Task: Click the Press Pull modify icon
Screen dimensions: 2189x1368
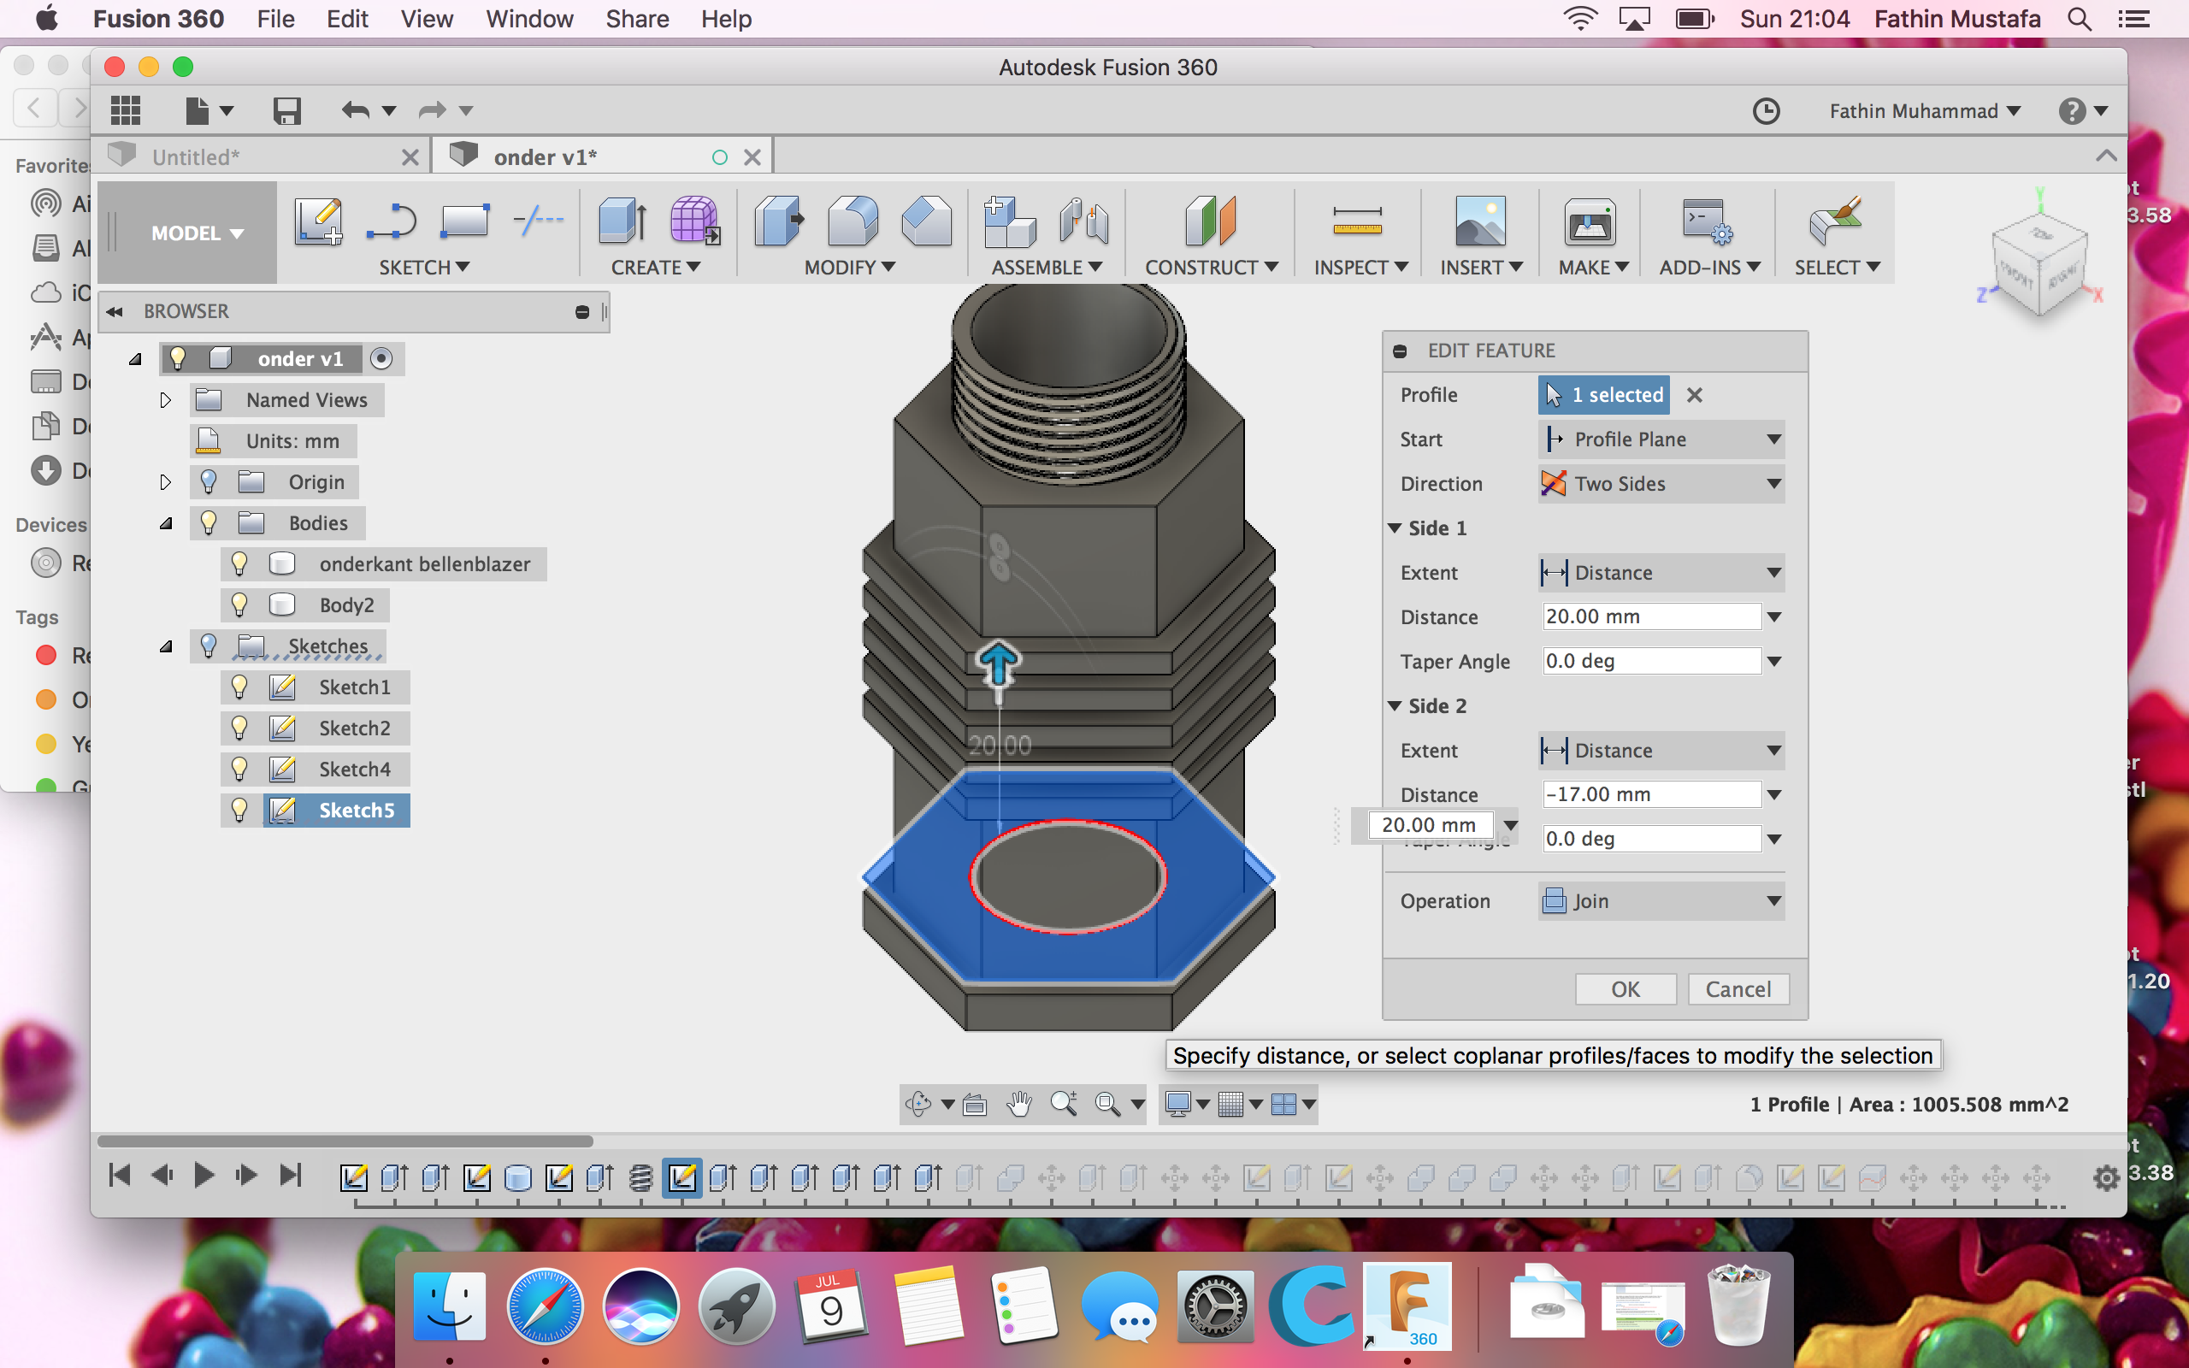Action: pyautogui.click(x=779, y=221)
